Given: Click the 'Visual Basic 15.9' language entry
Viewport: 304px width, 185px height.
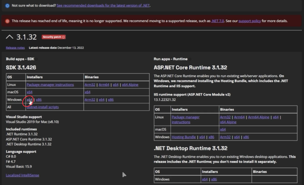Looking at the screenshot, I should tap(19, 167).
